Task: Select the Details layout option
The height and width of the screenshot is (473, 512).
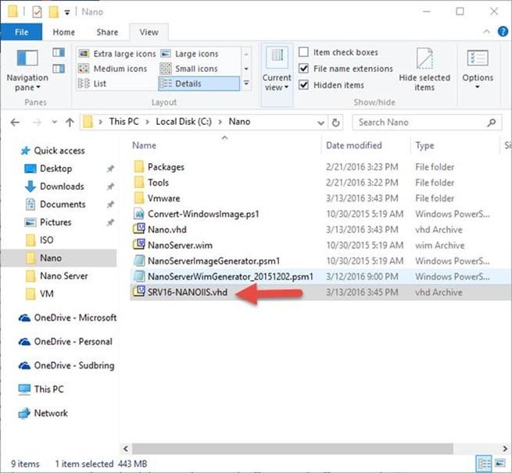Action: coord(199,84)
